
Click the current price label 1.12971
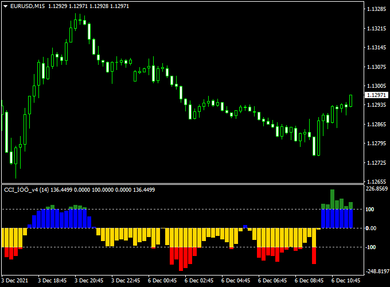click(377, 95)
